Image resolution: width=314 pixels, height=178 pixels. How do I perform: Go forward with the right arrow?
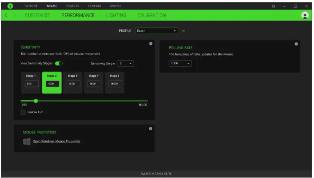[15, 15]
